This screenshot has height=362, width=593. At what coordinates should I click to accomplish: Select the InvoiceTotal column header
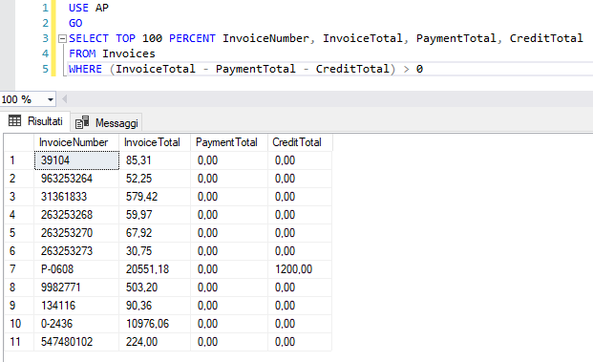[x=155, y=142]
